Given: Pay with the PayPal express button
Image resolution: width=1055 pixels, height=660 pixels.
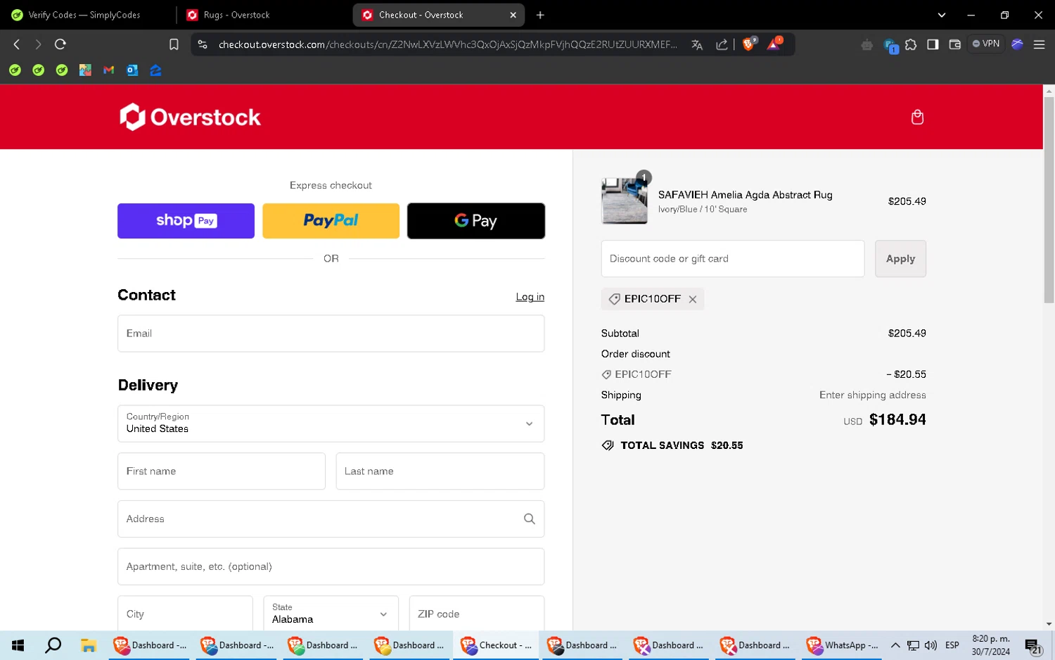Looking at the screenshot, I should coord(331,221).
